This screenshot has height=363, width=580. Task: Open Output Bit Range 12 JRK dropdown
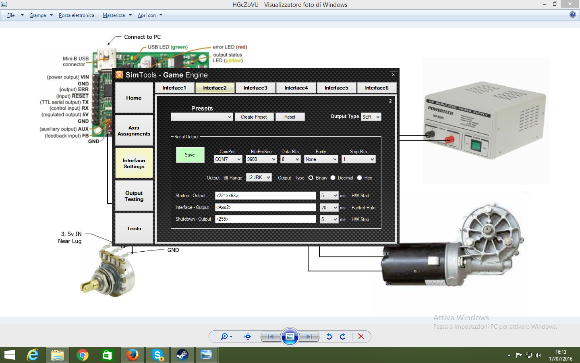[x=259, y=177]
